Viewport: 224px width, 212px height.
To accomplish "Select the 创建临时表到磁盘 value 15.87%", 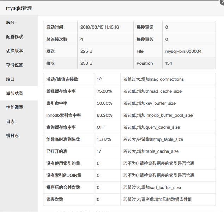I will tap(104, 139).
